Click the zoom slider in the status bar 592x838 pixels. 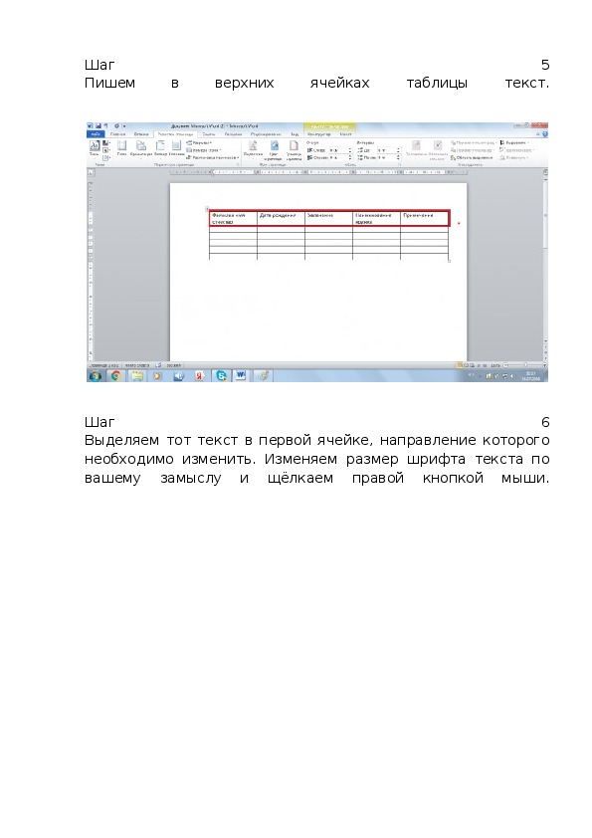click(525, 365)
